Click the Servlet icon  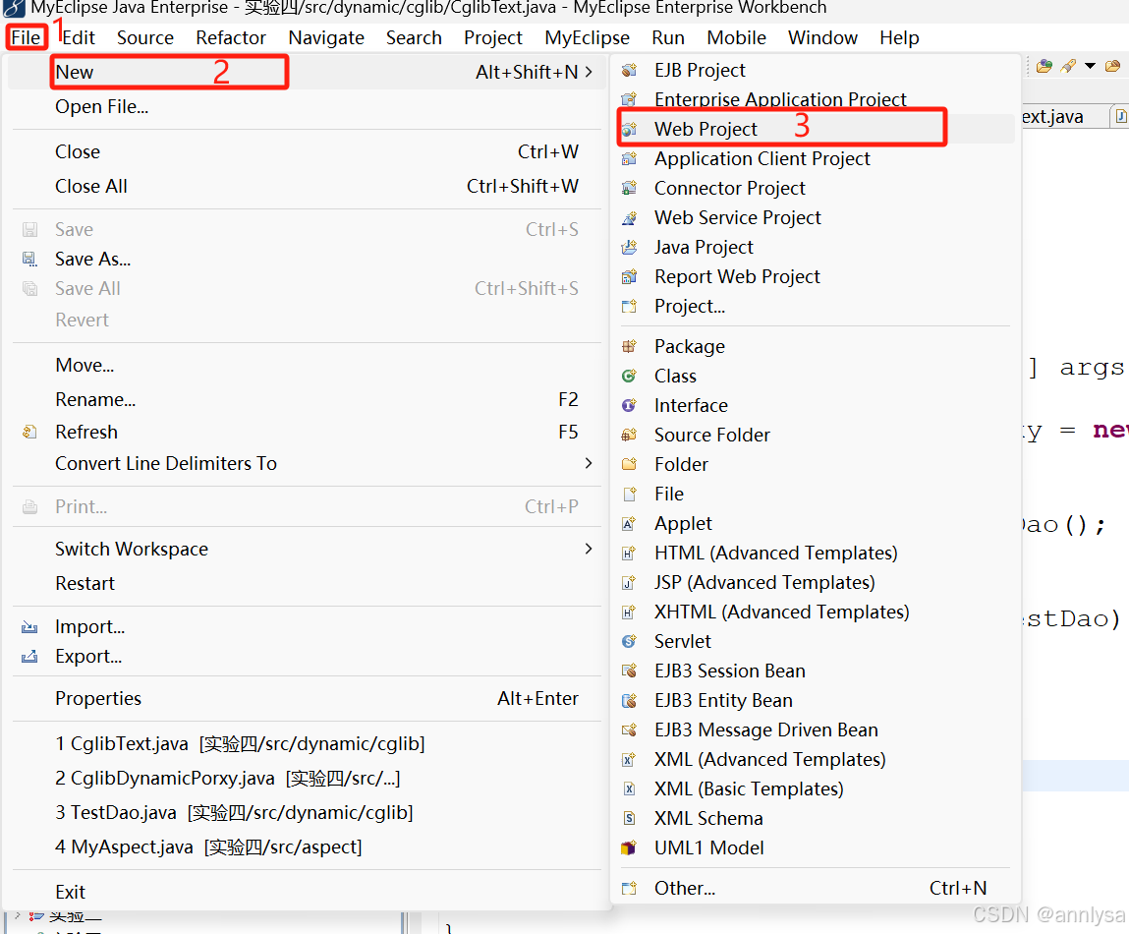(x=629, y=641)
